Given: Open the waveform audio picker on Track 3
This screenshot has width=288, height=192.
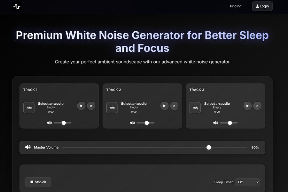Looking at the screenshot, I should coord(195,108).
